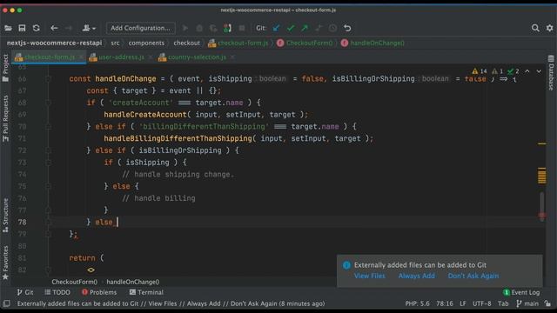The width and height of the screenshot is (557, 313).
Task: Click editor vertical scrollbar thumb
Action: pos(541,206)
